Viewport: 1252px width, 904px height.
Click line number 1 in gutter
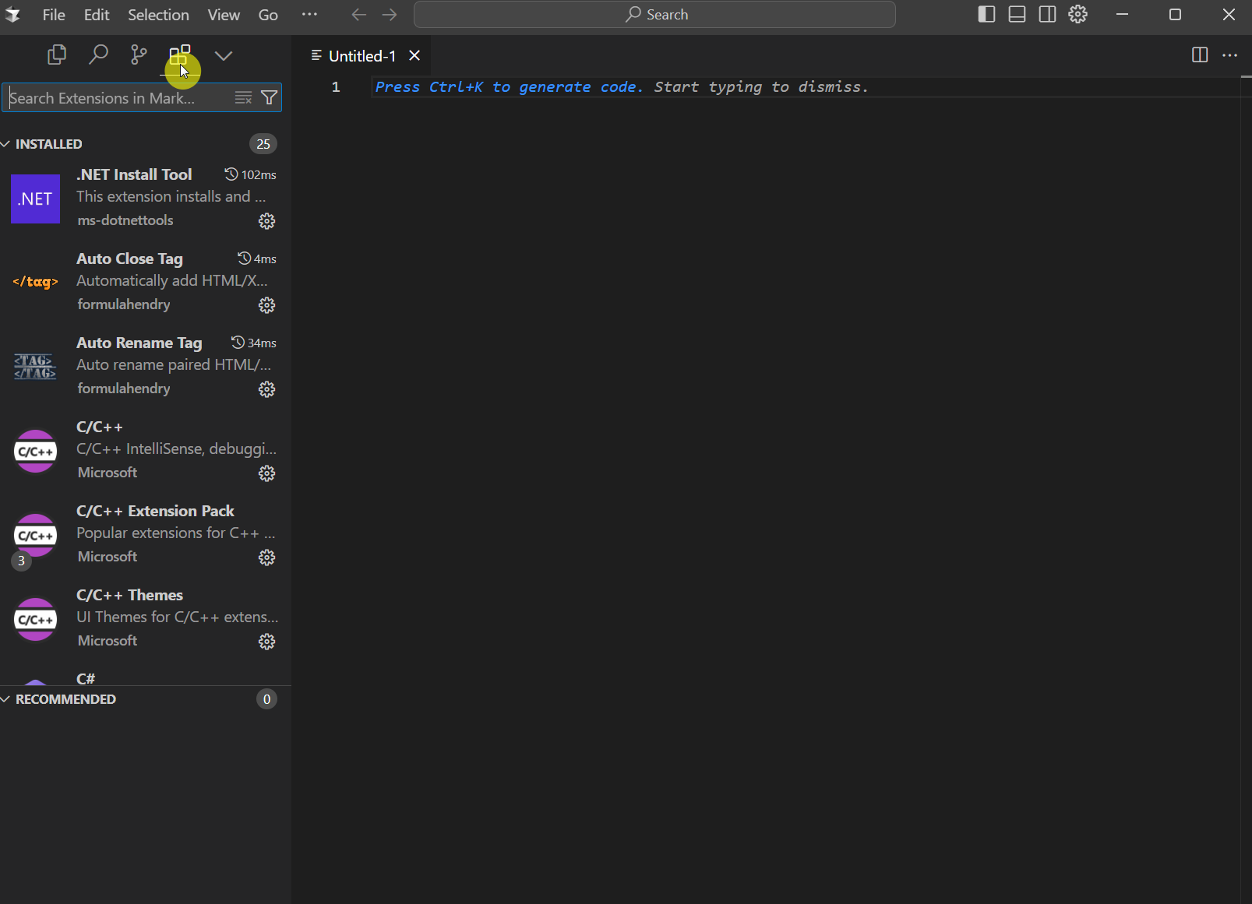[336, 87]
